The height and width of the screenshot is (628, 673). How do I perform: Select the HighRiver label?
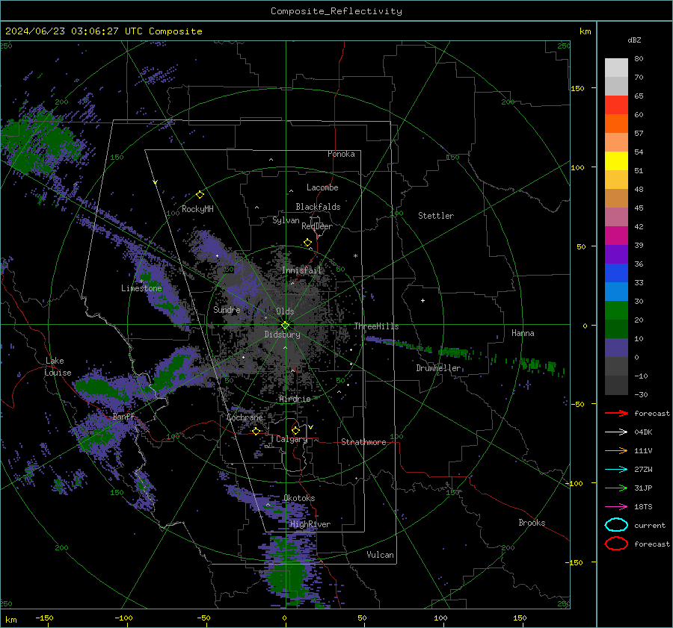pyautogui.click(x=310, y=524)
